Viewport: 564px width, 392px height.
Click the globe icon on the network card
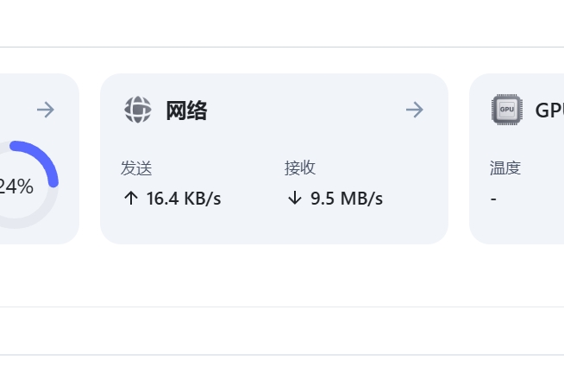coord(138,110)
